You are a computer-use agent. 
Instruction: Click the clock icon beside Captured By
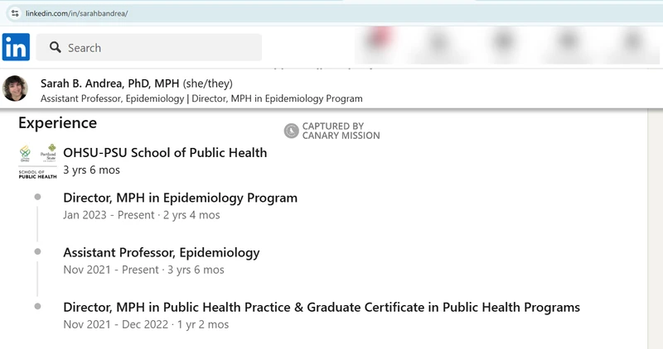(291, 131)
